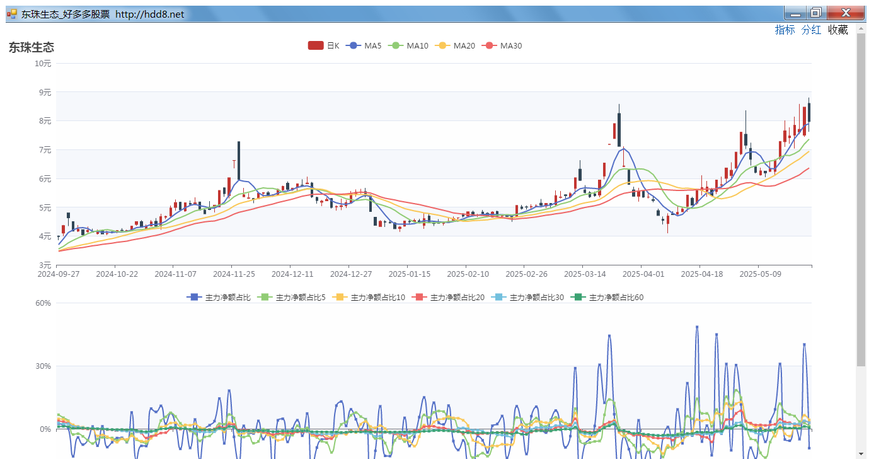The height and width of the screenshot is (459, 869).
Task: Toggle the MA5 line legend
Action: (363, 45)
